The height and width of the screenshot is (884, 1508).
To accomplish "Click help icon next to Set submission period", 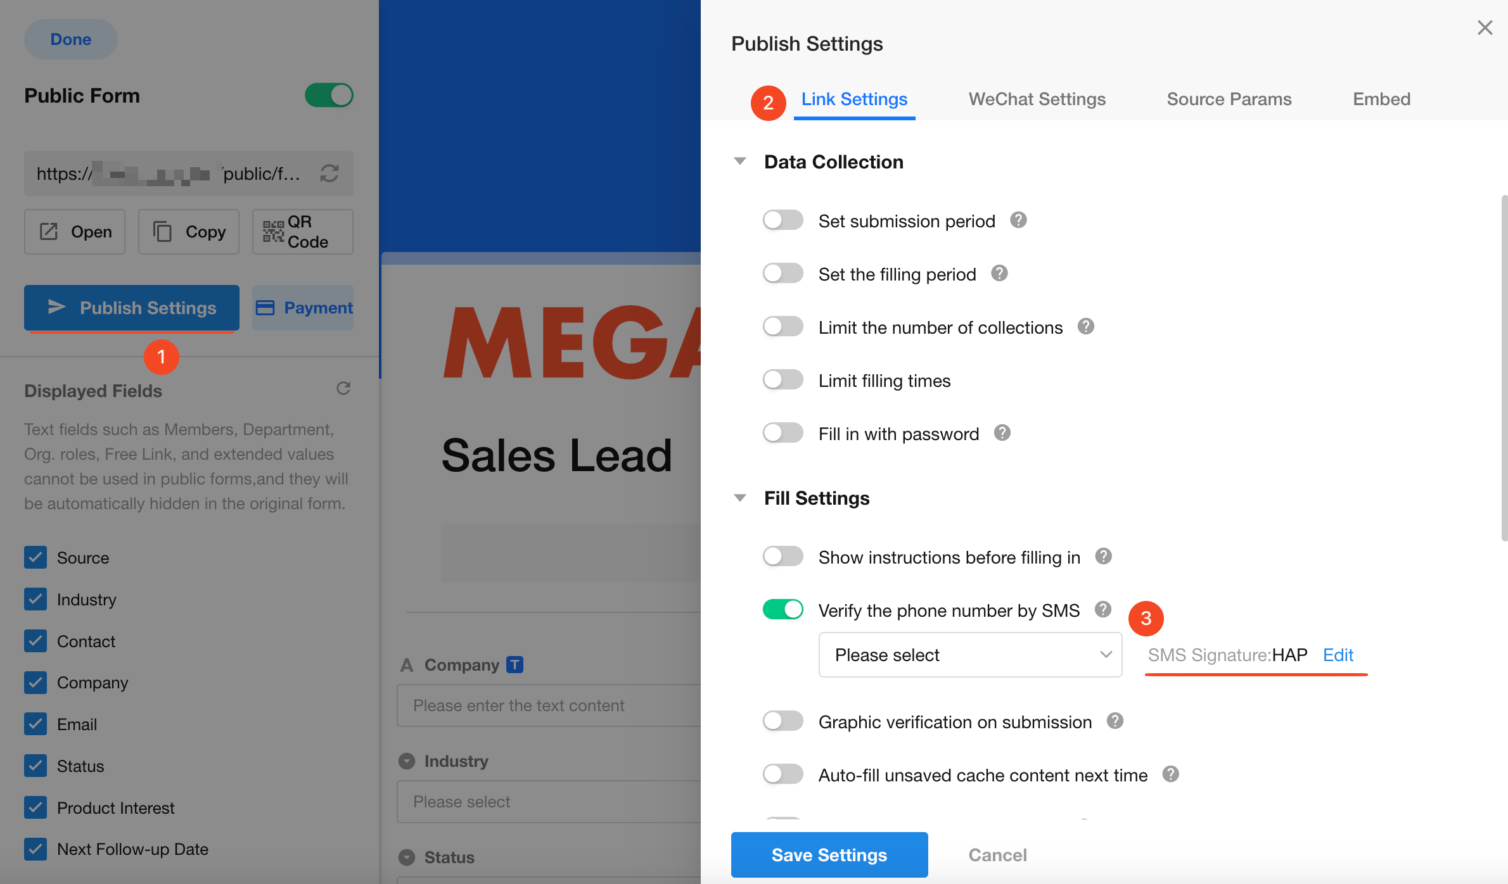I will pos(1018,220).
